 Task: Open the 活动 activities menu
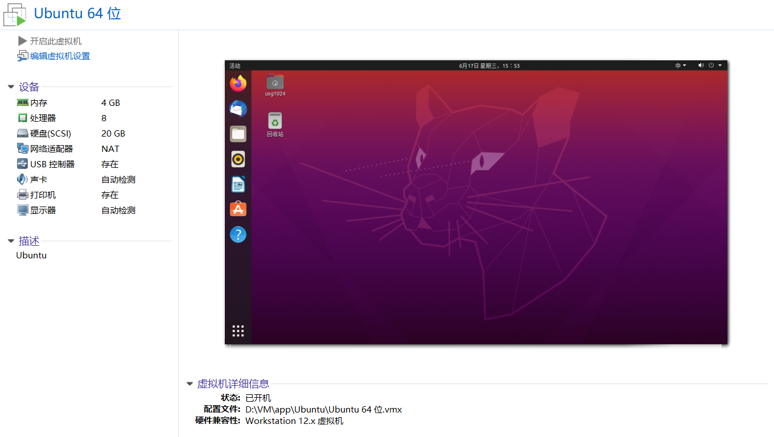(234, 65)
